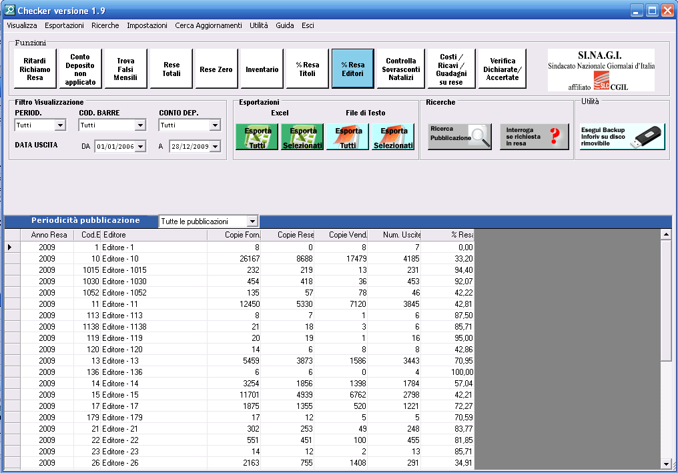Click the text-file 'Esporta Tutti' icon button
Image resolution: width=678 pixels, height=473 pixels.
(x=348, y=137)
